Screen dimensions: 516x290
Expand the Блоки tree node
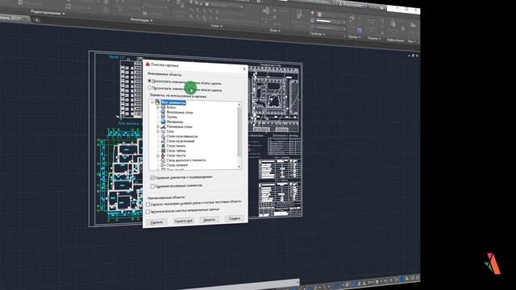(158, 107)
